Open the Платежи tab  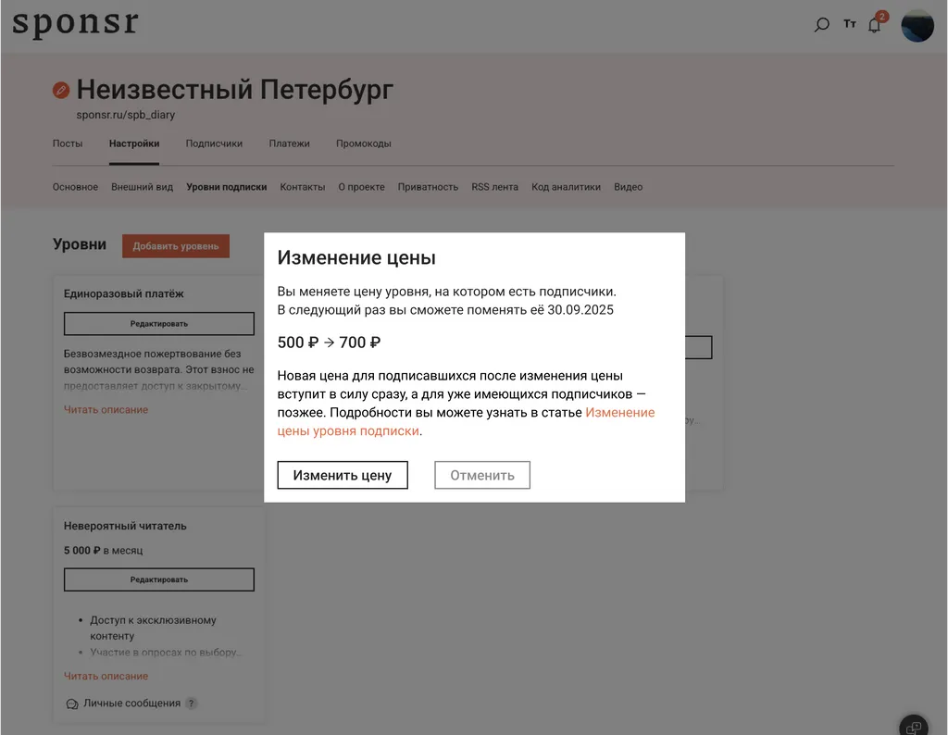tap(289, 143)
